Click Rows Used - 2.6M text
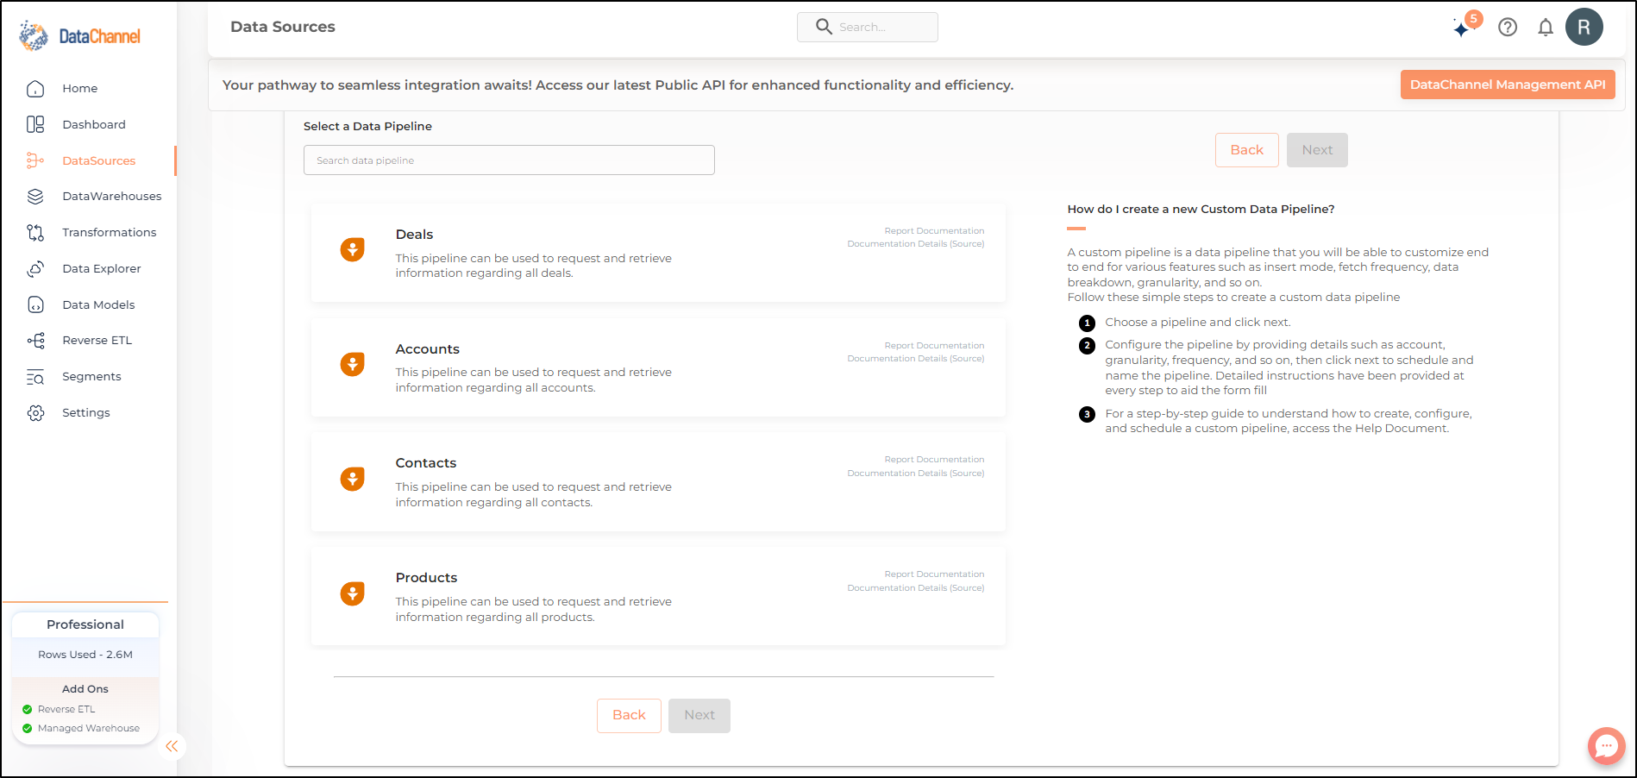The width and height of the screenshot is (1637, 778). coord(85,655)
